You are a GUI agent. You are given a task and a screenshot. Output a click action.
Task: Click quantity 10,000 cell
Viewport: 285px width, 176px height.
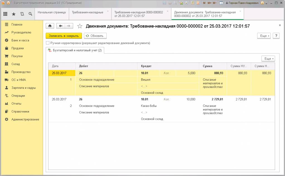pyautogui.click(x=191, y=99)
